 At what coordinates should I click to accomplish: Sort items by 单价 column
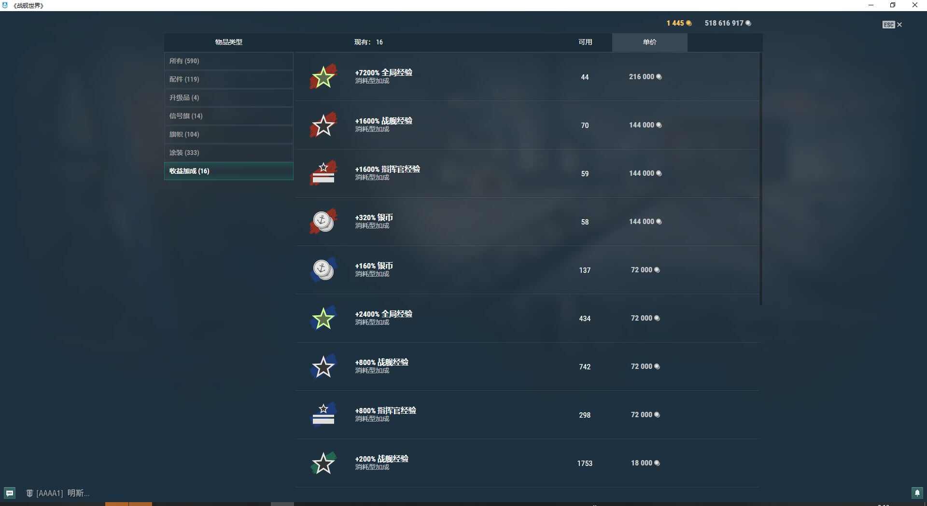pos(649,42)
